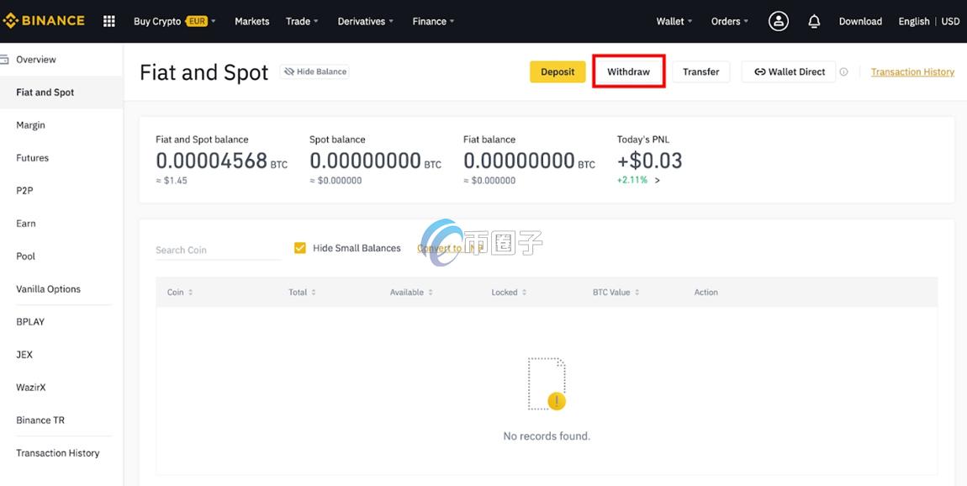Expand the Derivatives dropdown menu
The width and height of the screenshot is (967, 486).
point(366,21)
